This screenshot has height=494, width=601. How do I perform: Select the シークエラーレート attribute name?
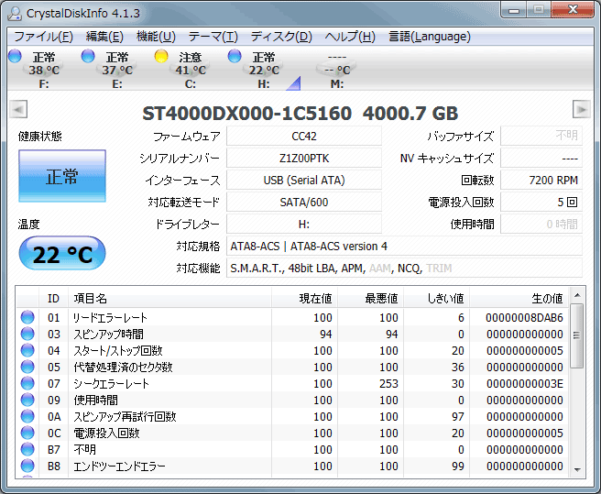111,383
